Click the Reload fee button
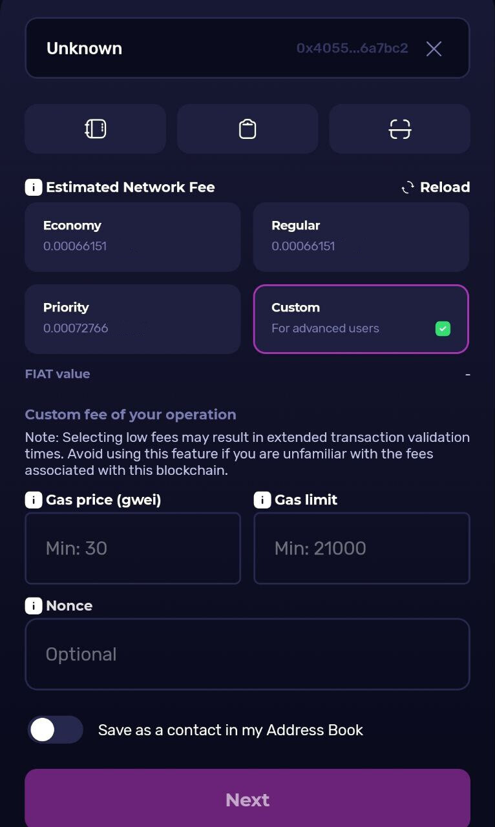 coord(436,187)
